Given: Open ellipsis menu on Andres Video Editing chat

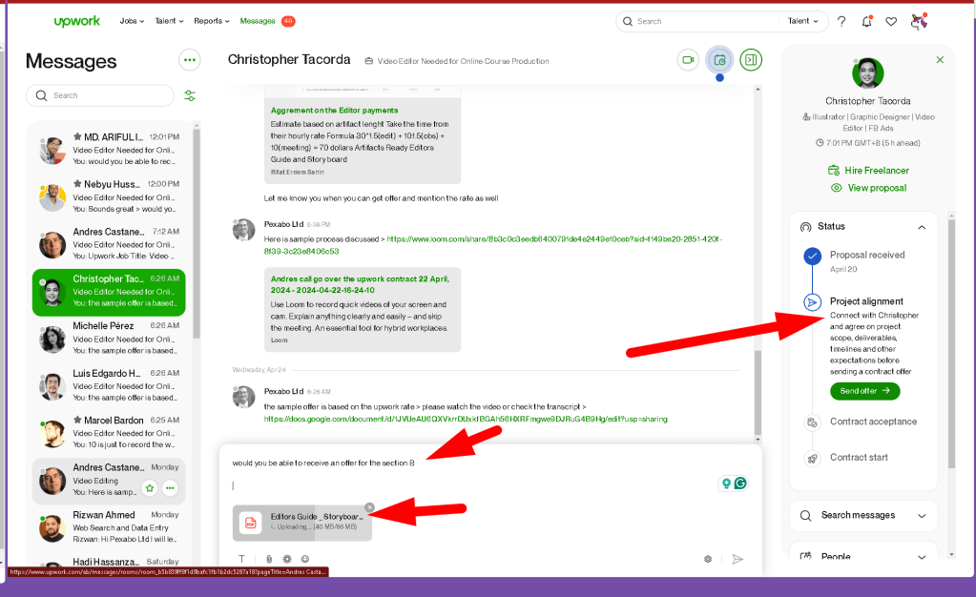Looking at the screenshot, I should coord(170,488).
